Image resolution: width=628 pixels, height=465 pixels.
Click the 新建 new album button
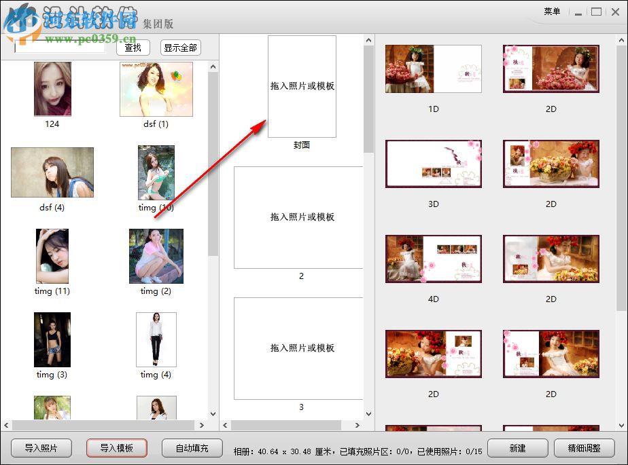click(518, 448)
